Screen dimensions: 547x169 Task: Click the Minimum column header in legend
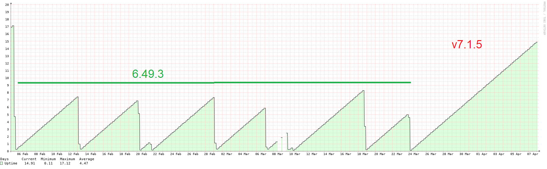(48, 159)
